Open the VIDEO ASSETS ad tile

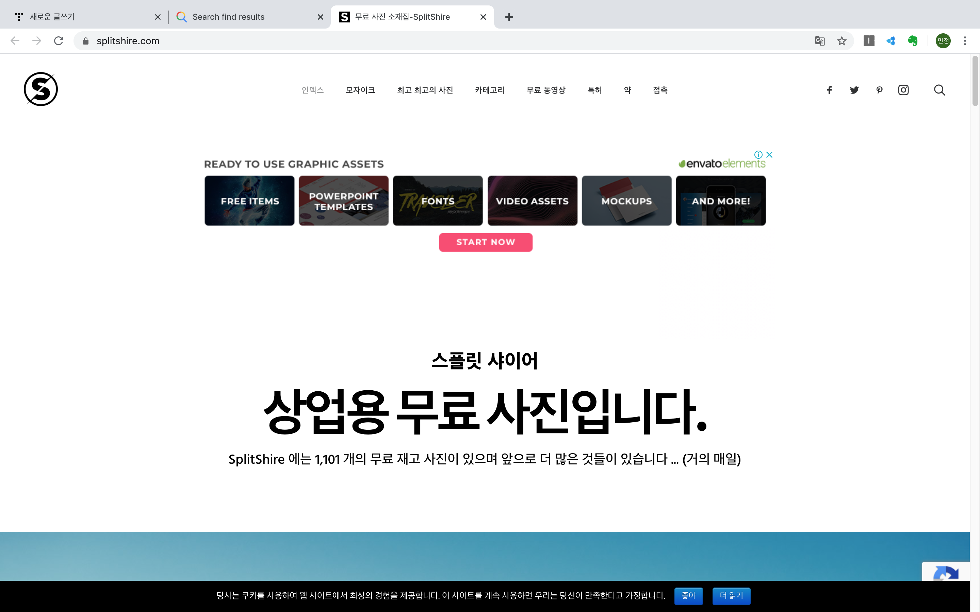coord(532,201)
